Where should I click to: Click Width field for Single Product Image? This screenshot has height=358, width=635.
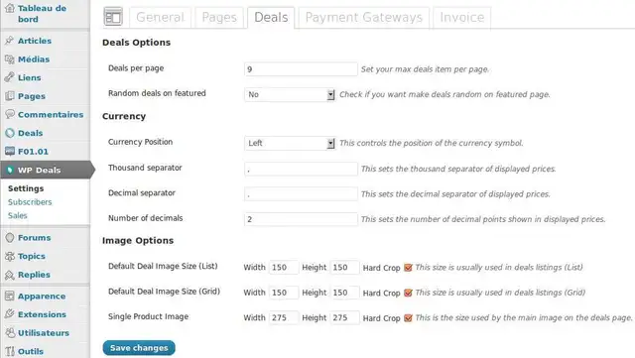point(284,317)
